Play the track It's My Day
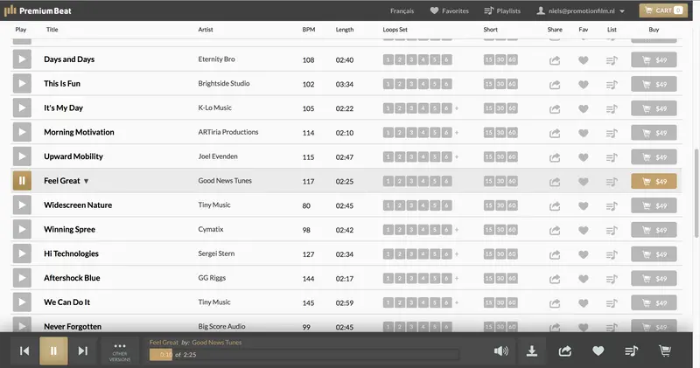Screen dimensions: 700x368 click(22, 108)
